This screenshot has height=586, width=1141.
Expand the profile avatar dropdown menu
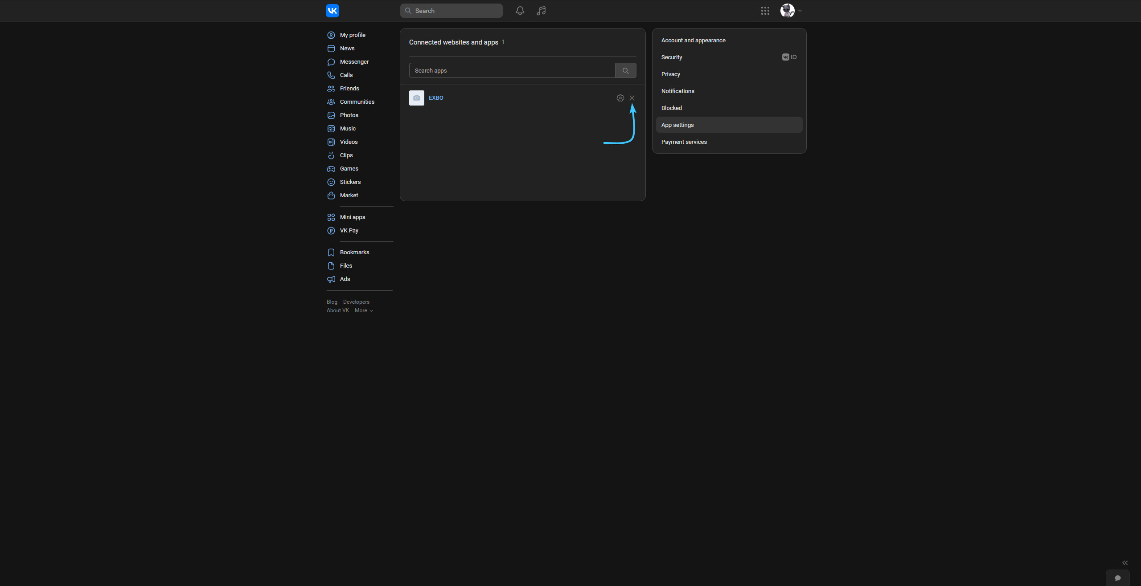click(x=791, y=11)
